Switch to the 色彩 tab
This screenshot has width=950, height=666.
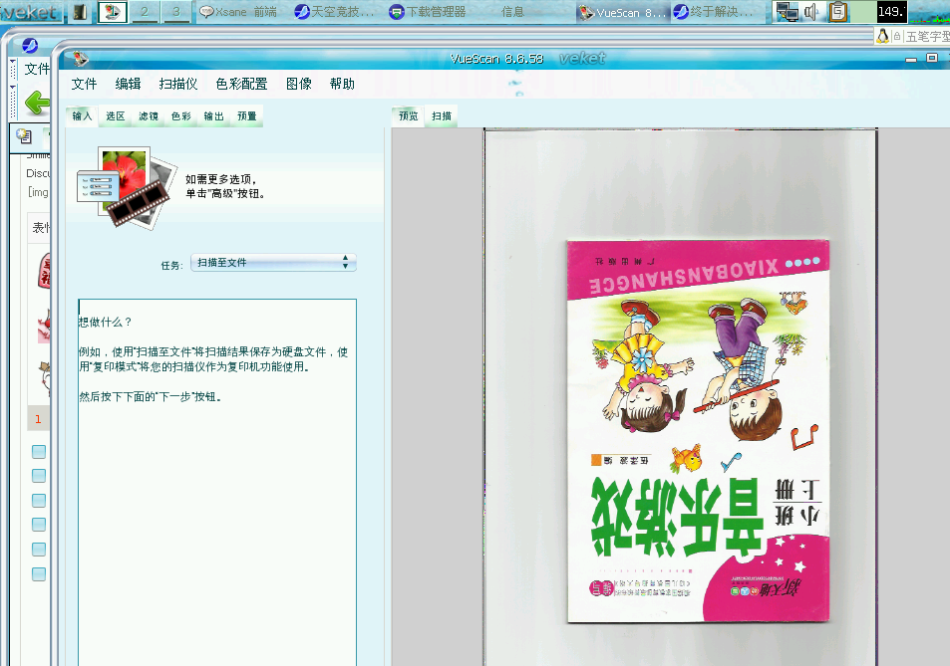tap(181, 116)
